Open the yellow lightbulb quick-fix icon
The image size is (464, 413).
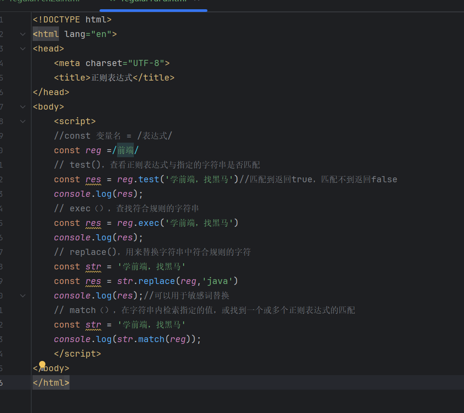point(42,365)
